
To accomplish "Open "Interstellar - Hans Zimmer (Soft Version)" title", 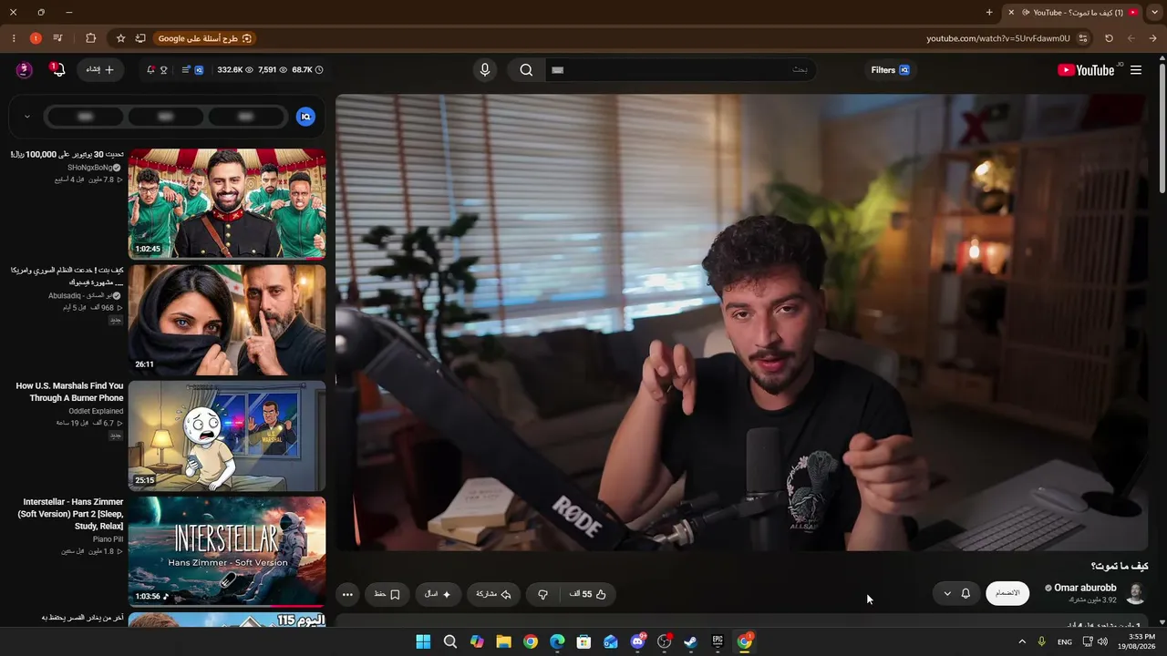I will (x=71, y=514).
